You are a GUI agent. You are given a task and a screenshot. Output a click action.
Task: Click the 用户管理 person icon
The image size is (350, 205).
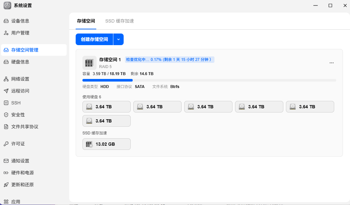tap(6, 33)
